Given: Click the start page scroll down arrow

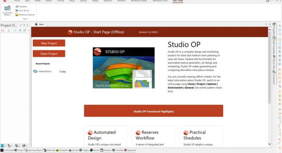Looking at the screenshot, I should pos(270,144).
